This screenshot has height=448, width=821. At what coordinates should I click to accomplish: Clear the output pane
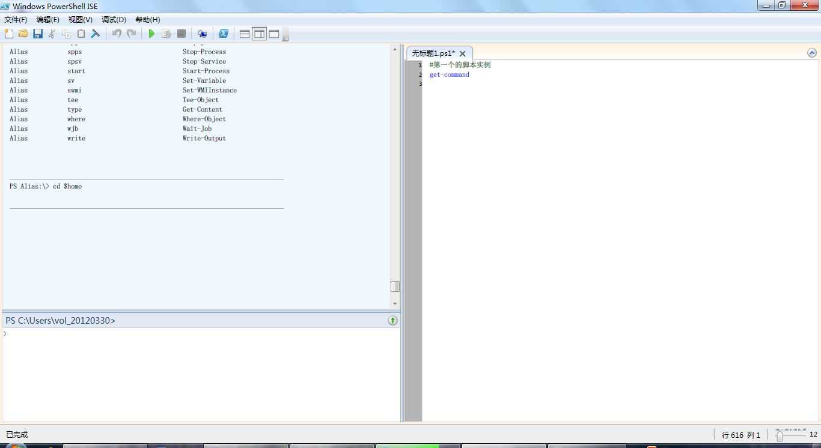pos(96,34)
